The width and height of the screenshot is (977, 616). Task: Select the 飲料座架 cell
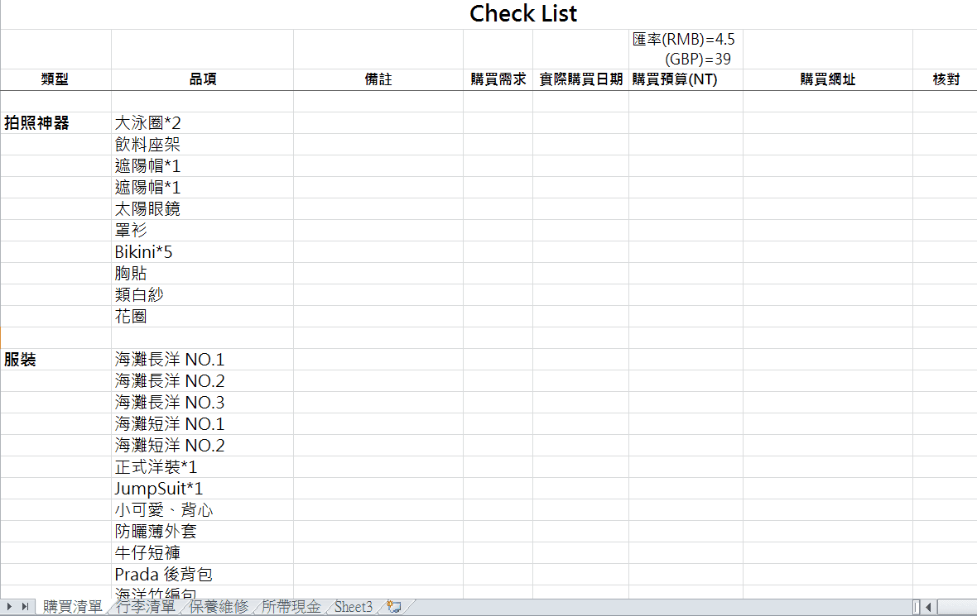tap(203, 145)
